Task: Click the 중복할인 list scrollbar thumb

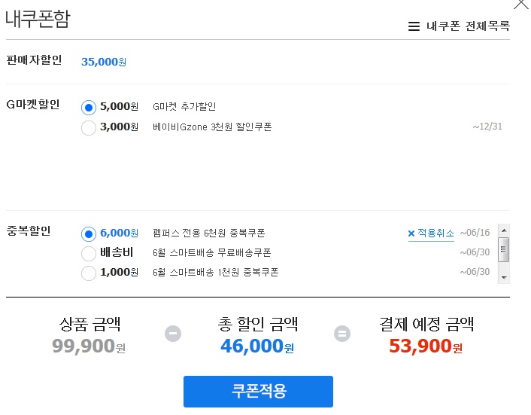Action: pos(504,247)
